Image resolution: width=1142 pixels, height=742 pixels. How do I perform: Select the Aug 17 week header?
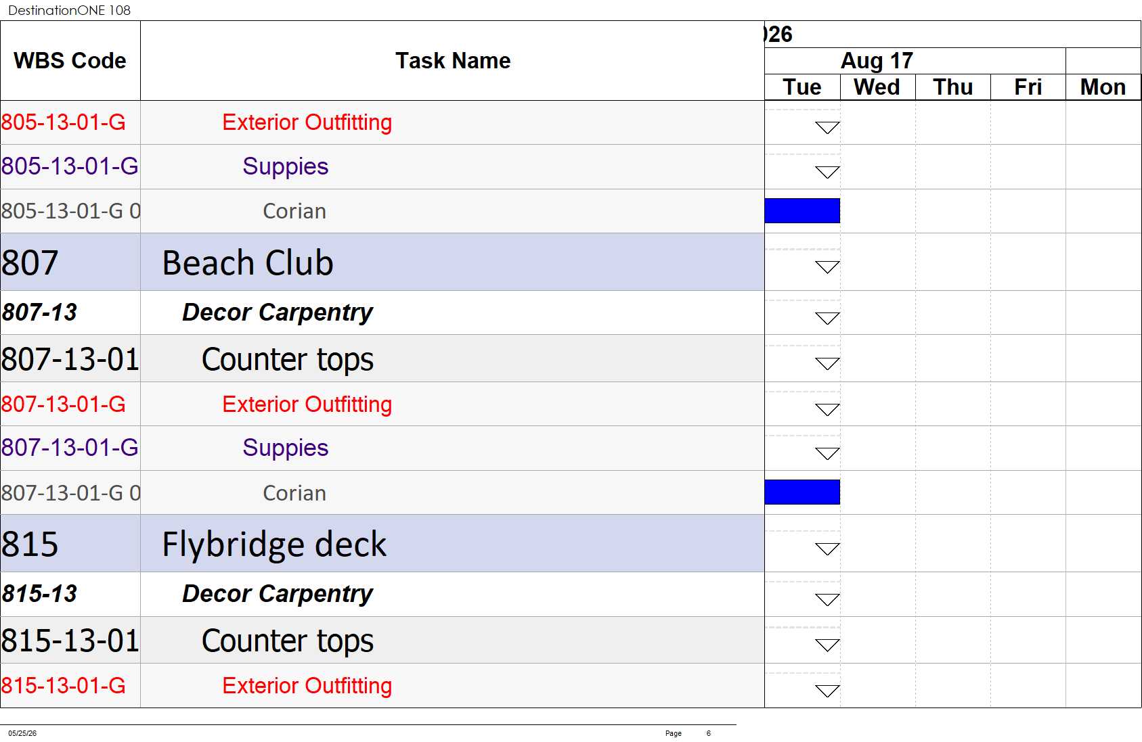pyautogui.click(x=877, y=61)
